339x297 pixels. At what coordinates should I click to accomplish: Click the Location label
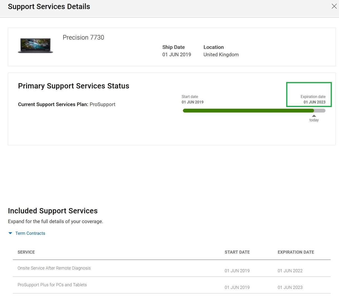pyautogui.click(x=214, y=47)
